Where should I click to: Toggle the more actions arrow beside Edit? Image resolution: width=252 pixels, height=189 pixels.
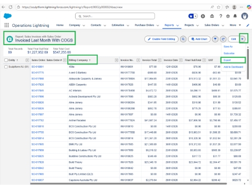(243, 39)
